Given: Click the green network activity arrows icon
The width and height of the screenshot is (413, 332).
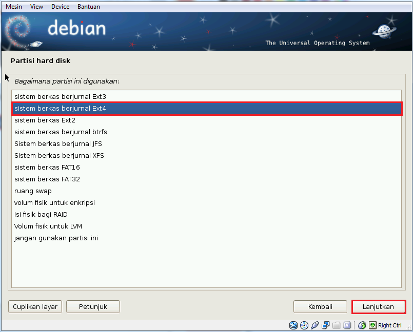Looking at the screenshot, I should coord(362,325).
